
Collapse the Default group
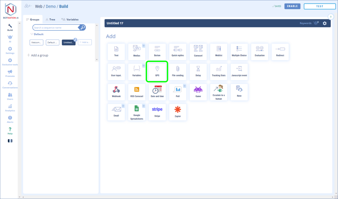(x=32, y=34)
